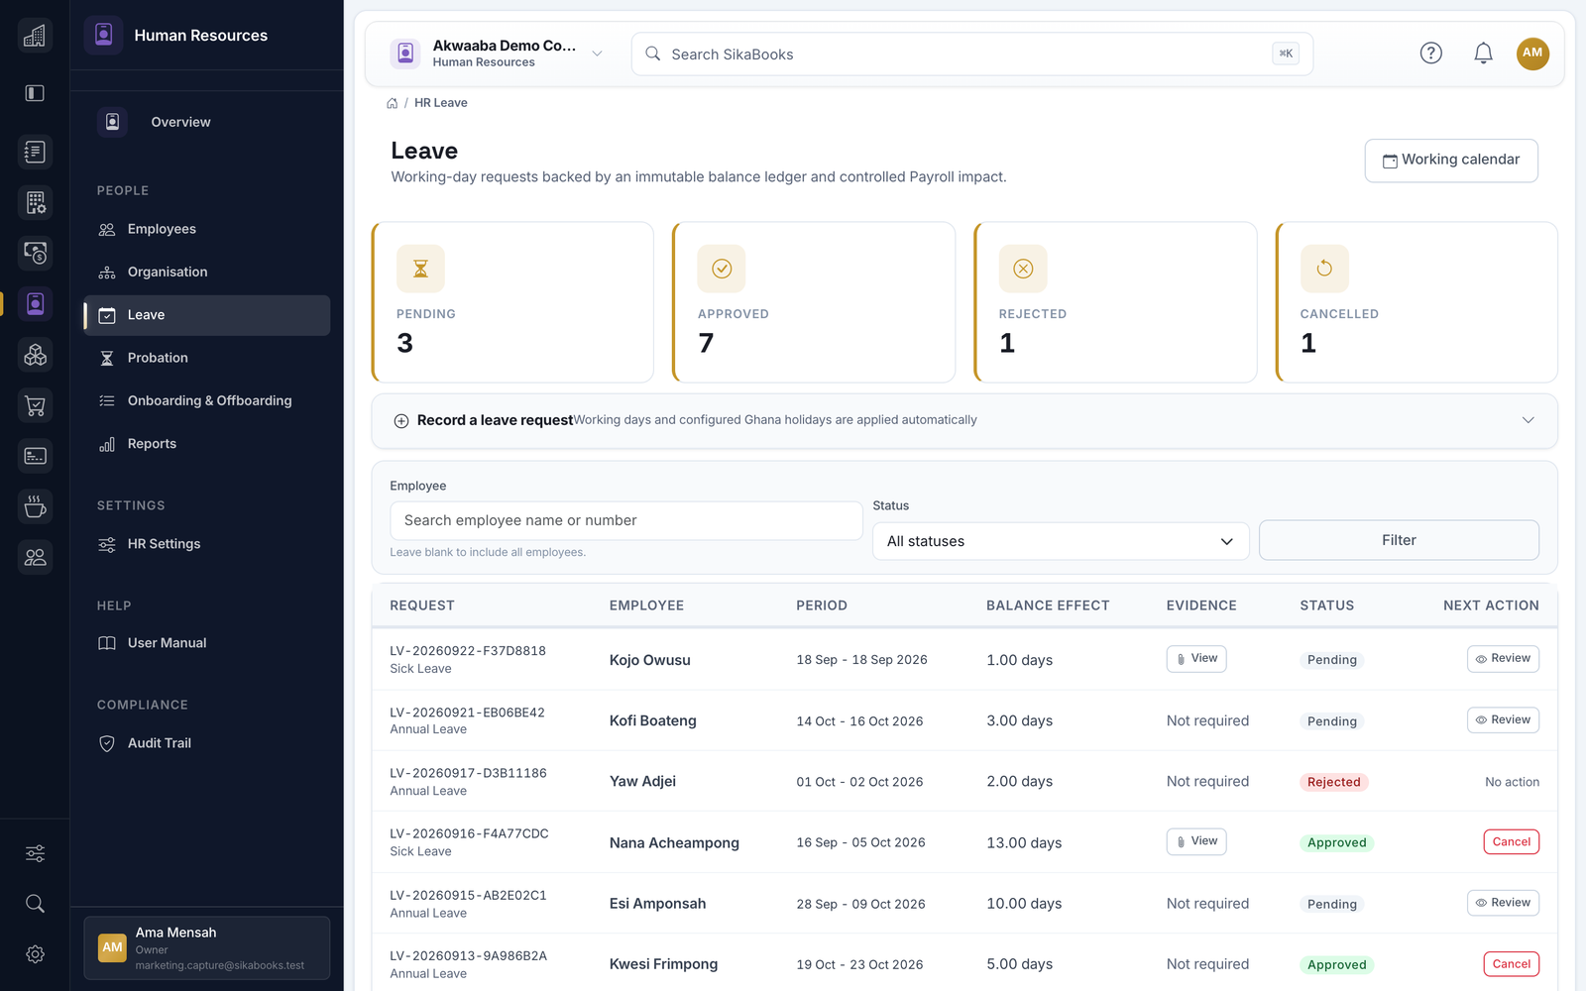Click the Rejected cross card icon

1023,269
